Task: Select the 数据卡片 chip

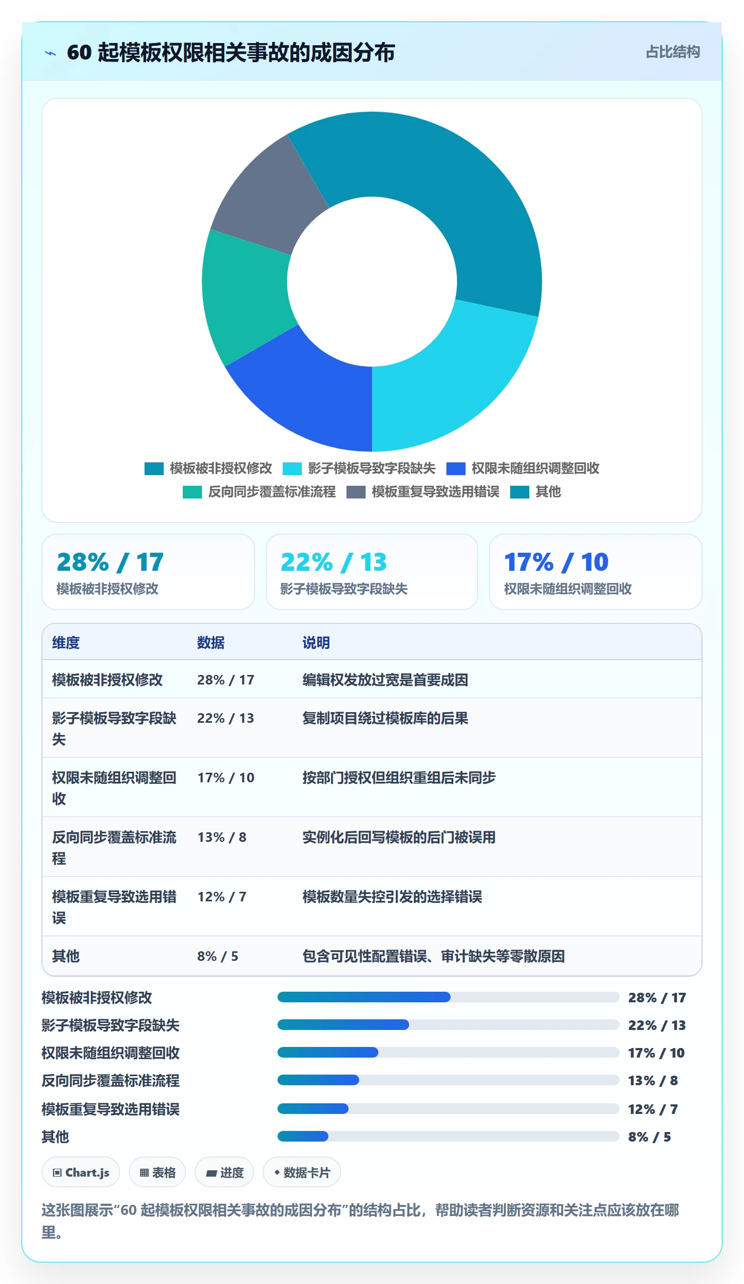Action: point(302,1172)
